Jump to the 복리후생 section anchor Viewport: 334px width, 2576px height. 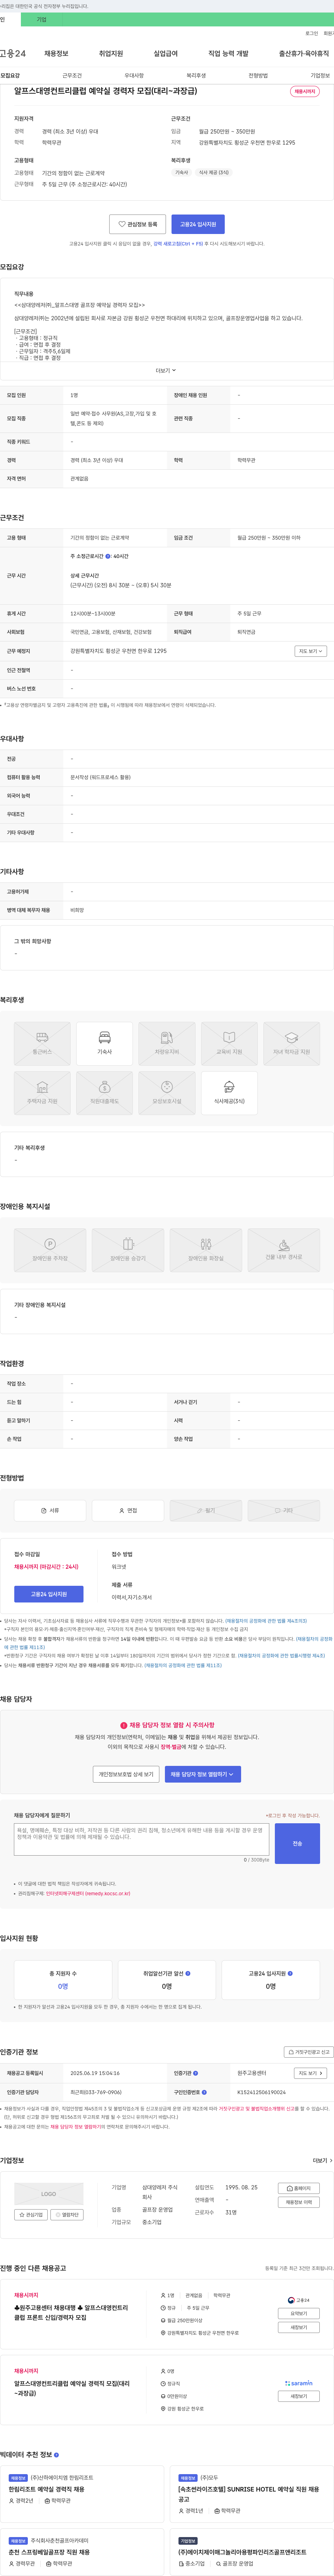(x=196, y=76)
